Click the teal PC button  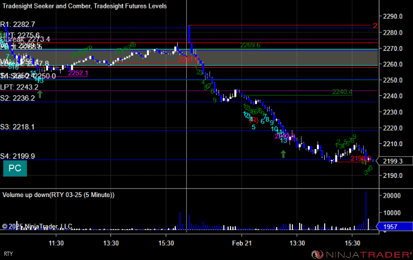pyautogui.click(x=15, y=168)
